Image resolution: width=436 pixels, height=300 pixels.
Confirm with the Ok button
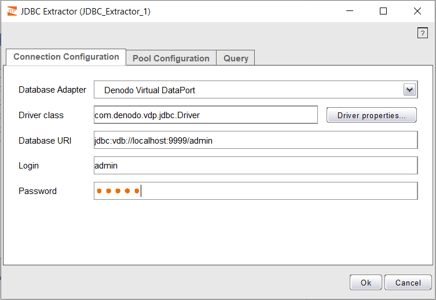tap(366, 283)
